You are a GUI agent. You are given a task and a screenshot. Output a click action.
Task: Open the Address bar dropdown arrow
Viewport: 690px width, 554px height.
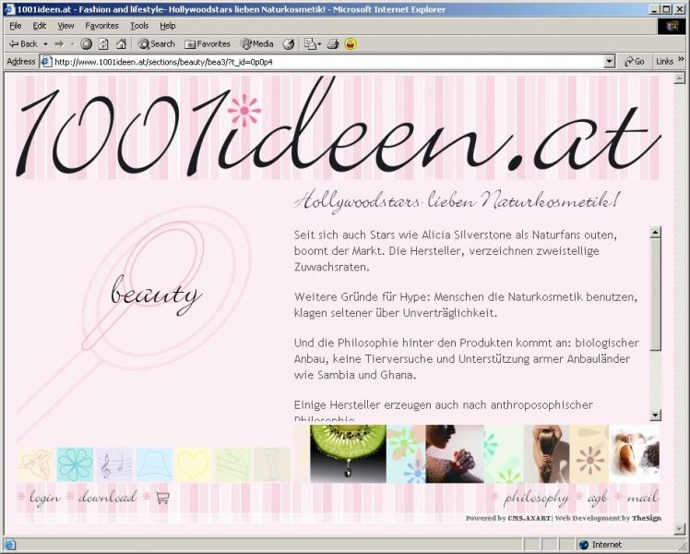click(x=609, y=62)
